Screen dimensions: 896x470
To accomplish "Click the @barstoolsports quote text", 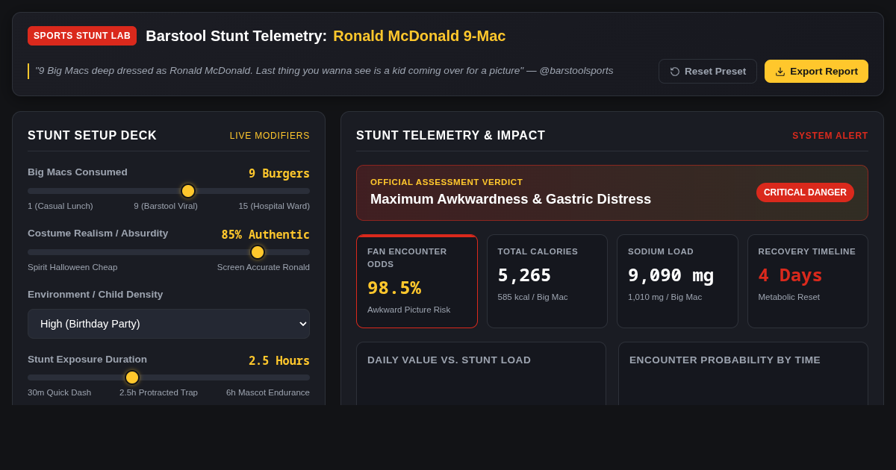I will (x=324, y=71).
